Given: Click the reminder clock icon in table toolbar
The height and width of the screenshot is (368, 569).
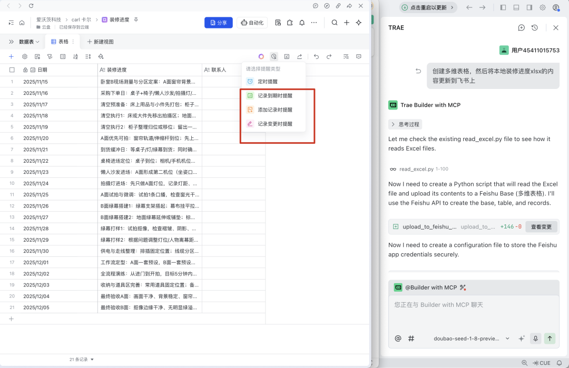Looking at the screenshot, I should tap(274, 56).
